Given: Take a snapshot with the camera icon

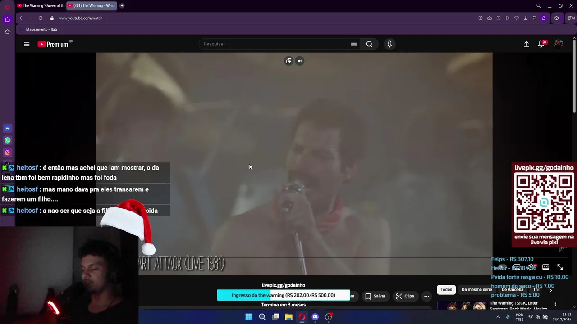Looking at the screenshot, I should point(490,18).
